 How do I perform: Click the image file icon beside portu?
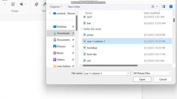click(84, 35)
